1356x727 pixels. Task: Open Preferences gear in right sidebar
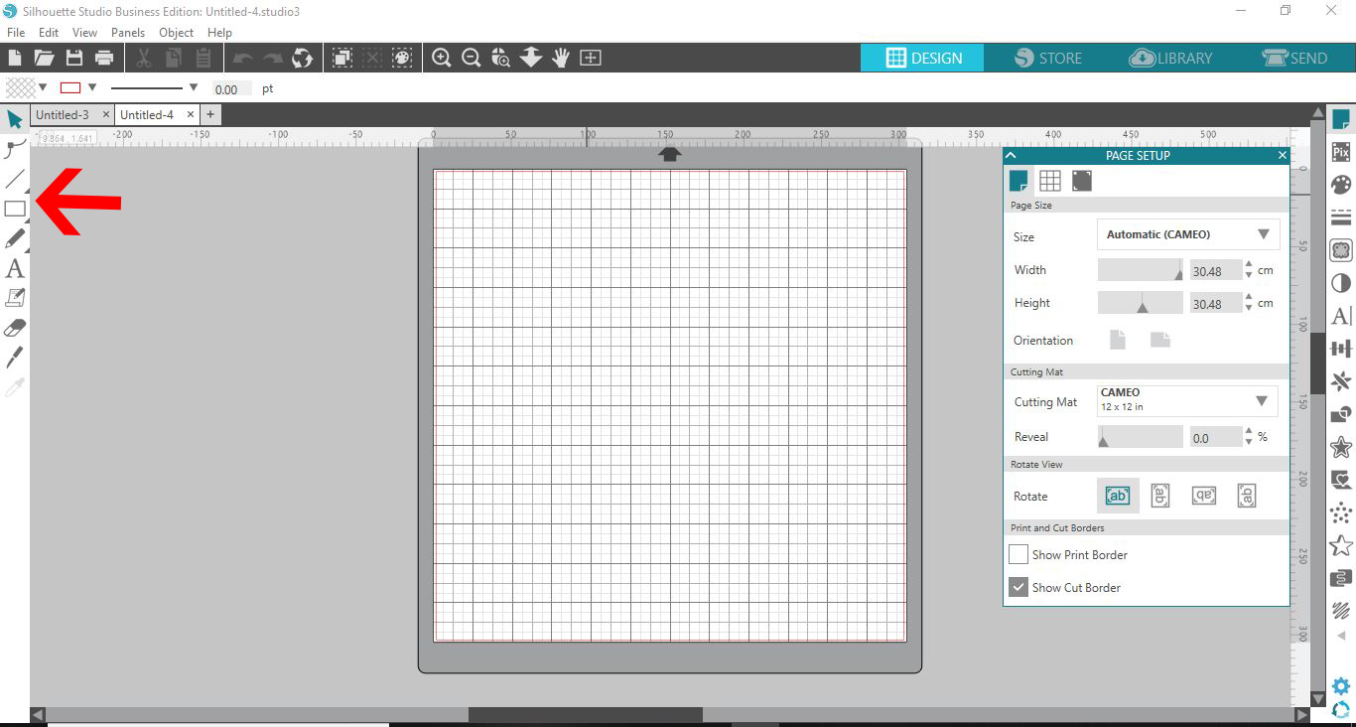[1341, 686]
